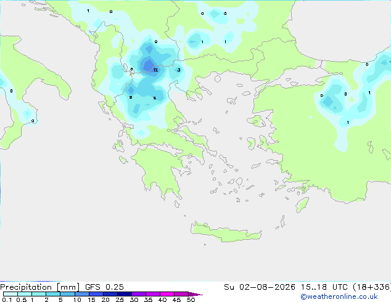Viewport: 391px width, 302px height.
Task: Click the 'Su 02-08-2026' date text
Action: tap(260, 287)
